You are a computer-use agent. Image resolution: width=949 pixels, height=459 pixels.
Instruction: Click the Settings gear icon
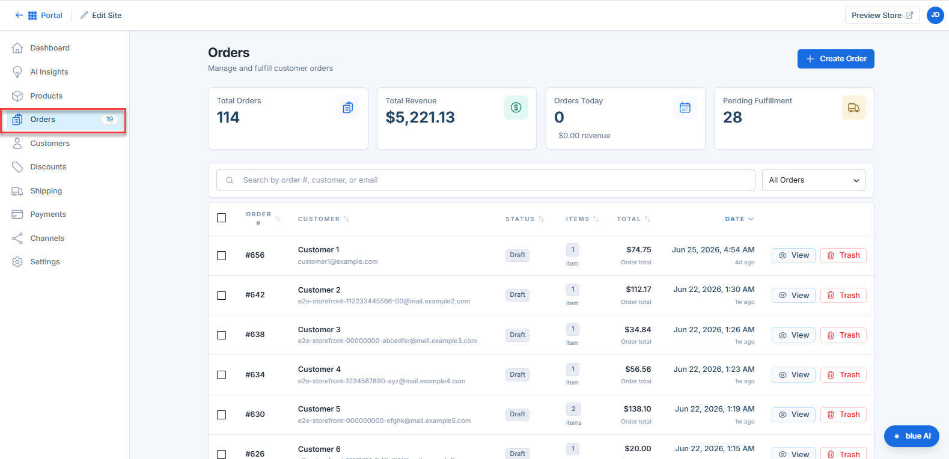pos(17,262)
